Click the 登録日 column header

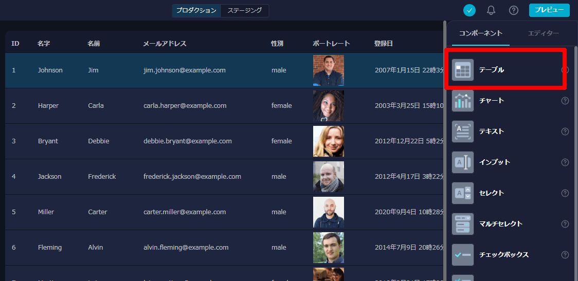click(x=384, y=44)
